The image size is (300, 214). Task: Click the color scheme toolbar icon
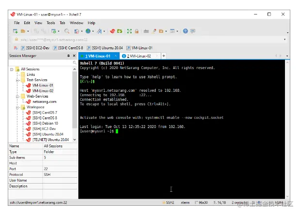(77, 31)
